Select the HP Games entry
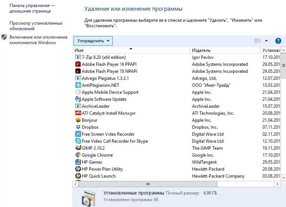 (92, 162)
